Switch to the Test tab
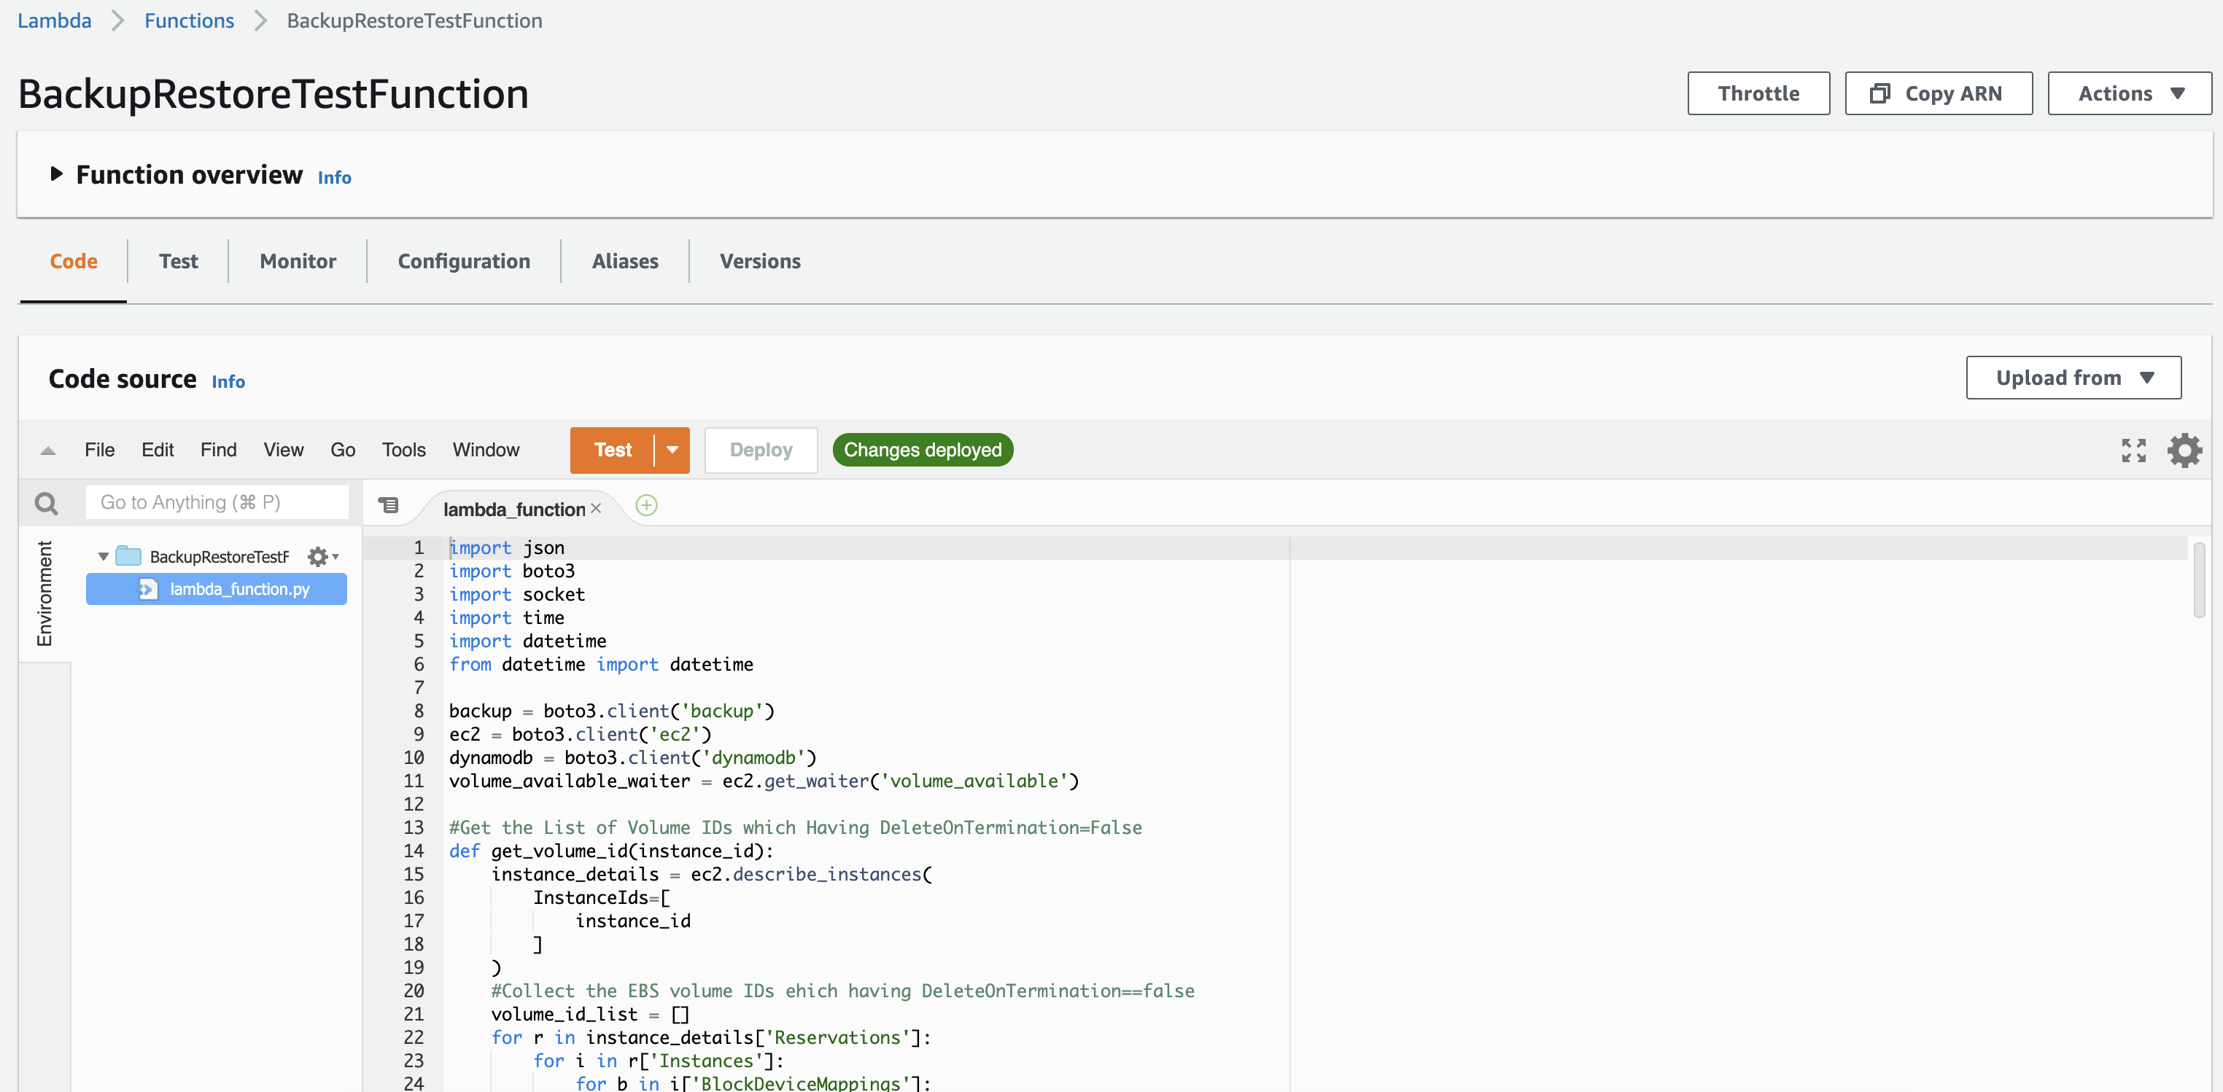 coord(179,262)
